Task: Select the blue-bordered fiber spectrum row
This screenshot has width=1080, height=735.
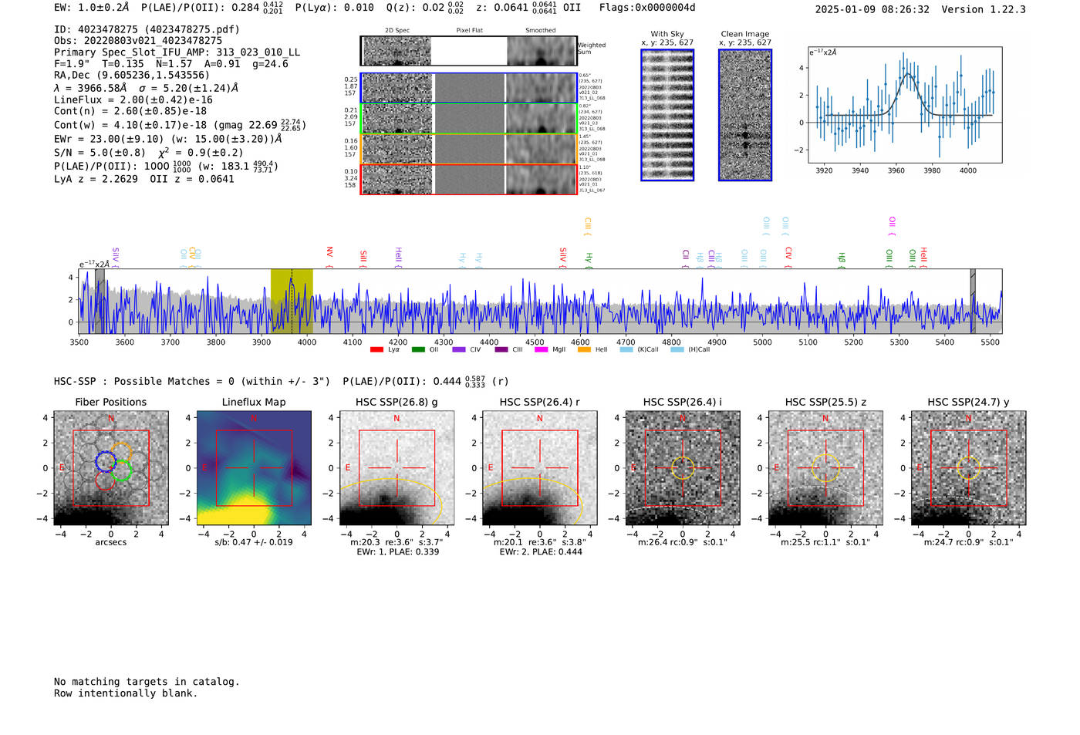Action: click(x=469, y=88)
